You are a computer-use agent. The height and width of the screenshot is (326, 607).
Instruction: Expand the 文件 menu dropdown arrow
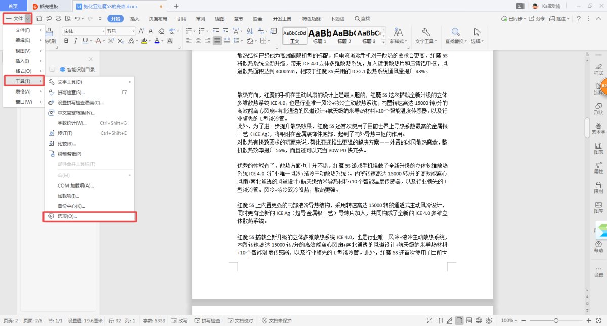(28, 19)
